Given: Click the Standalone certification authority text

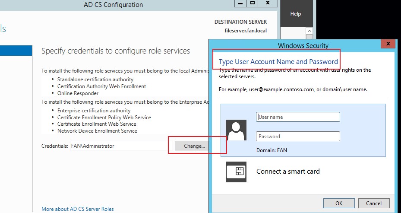Looking at the screenshot, I should point(95,79).
